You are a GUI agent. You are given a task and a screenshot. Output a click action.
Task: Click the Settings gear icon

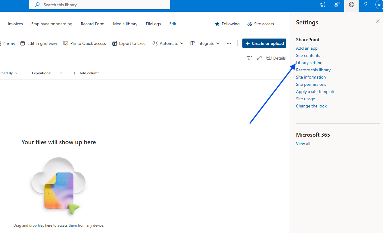(x=351, y=5)
